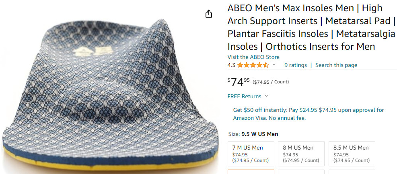The image size is (397, 174).
Task: Click the Amazon Visa. No annual fee text
Action: (x=269, y=118)
